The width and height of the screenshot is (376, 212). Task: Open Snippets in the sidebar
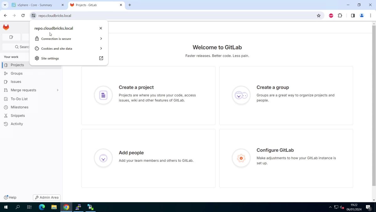[31, 116]
